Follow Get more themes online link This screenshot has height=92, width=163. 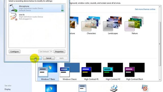pyautogui.click(x=145, y=9)
